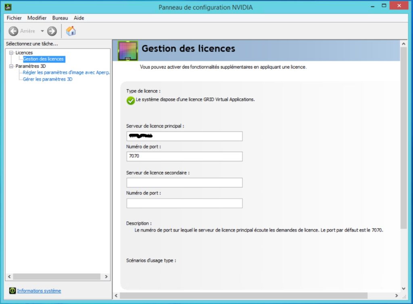Collapse the Licences tree node
The image size is (413, 304).
11,53
